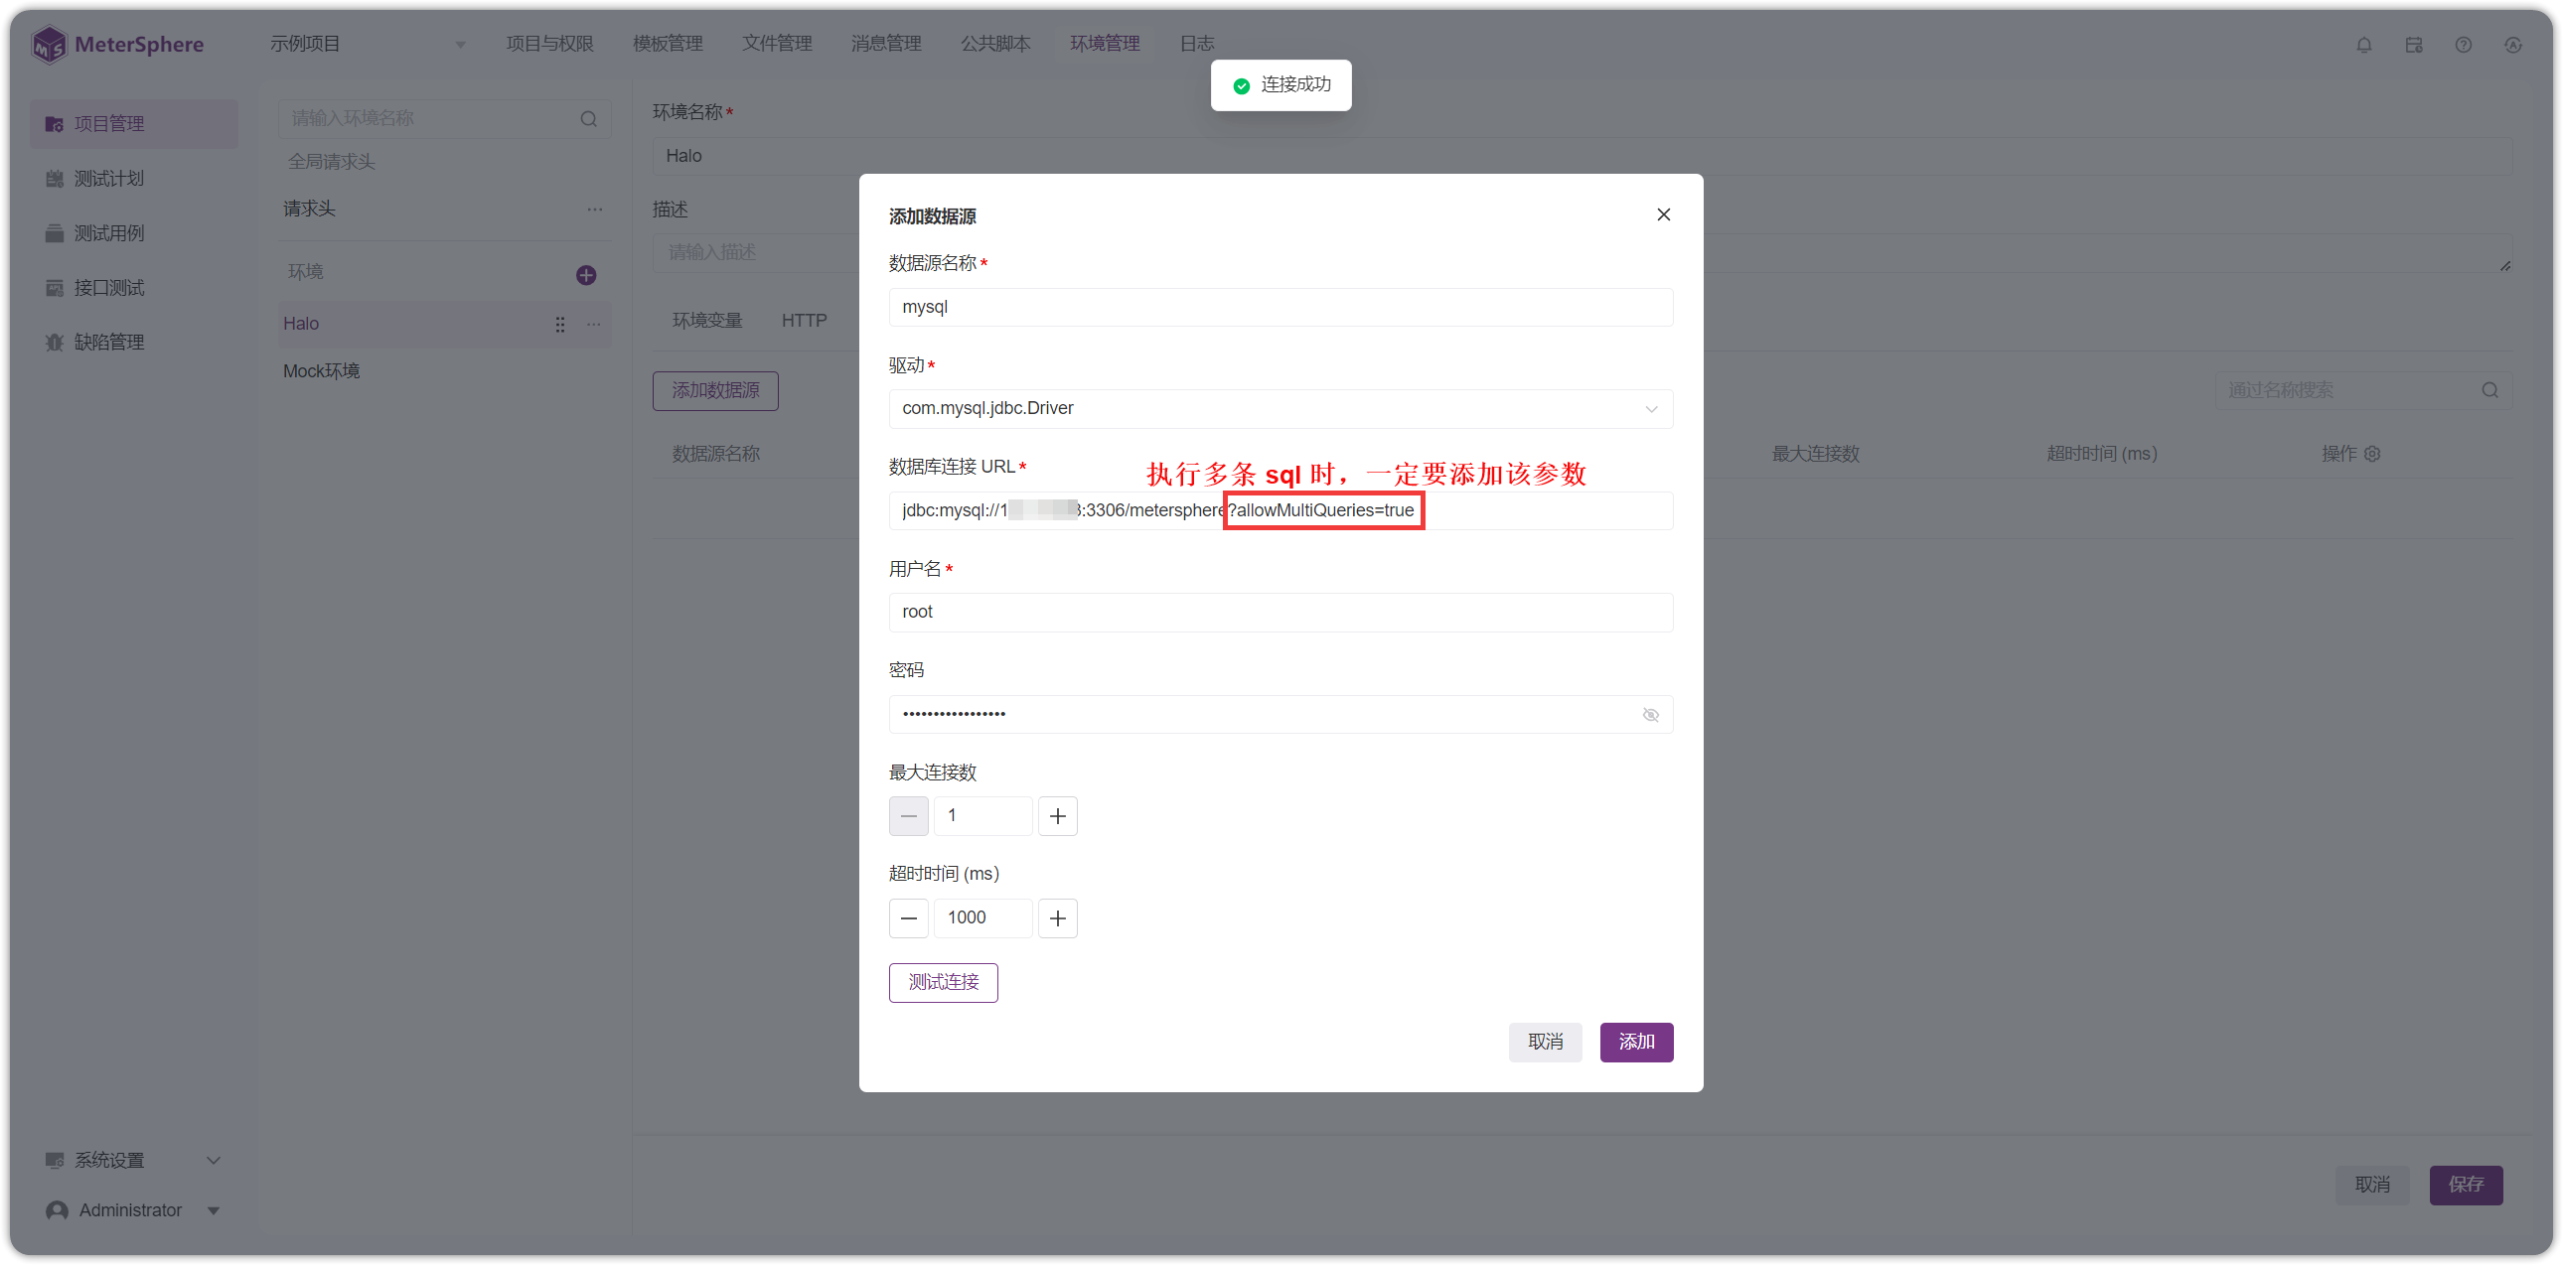Click the search icon in 通过名称搜索 box
This screenshot has height=1265, width=2563.
[2490, 390]
